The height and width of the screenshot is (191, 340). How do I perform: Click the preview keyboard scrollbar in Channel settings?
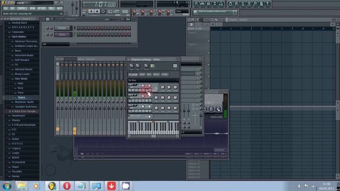pyautogui.click(x=153, y=136)
